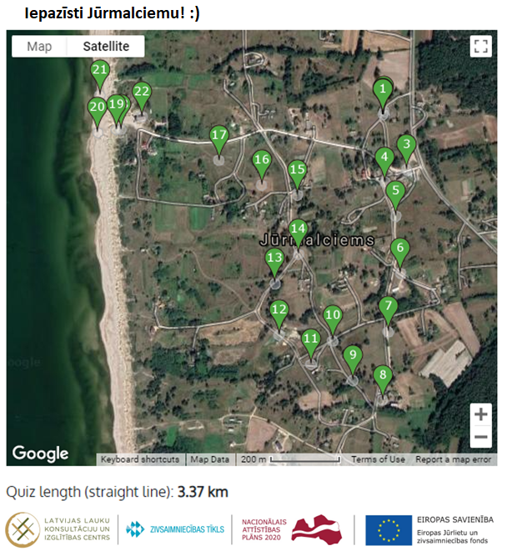507x556 pixels.
Task: Click map marker number 1
Action: tap(383, 90)
